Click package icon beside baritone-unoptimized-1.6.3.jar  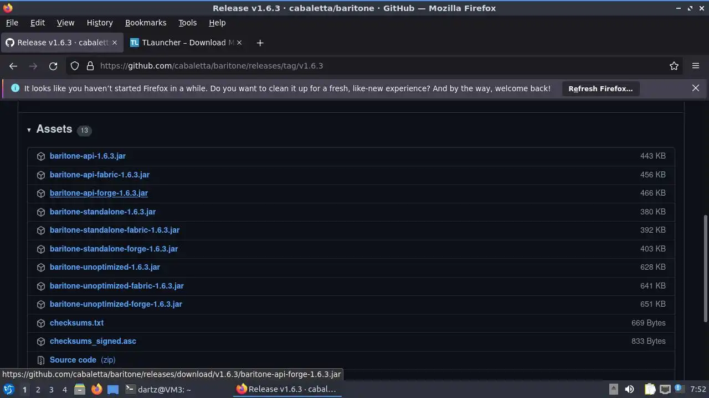[40, 268]
